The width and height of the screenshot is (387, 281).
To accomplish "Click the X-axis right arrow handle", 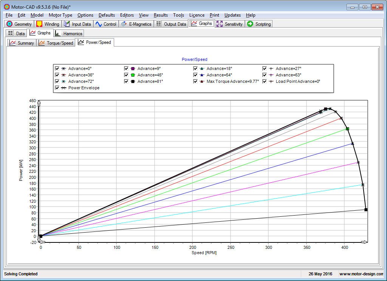I will click(364, 242).
